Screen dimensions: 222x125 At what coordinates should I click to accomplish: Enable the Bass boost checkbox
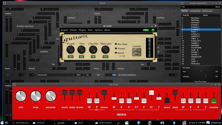click(x=116, y=44)
